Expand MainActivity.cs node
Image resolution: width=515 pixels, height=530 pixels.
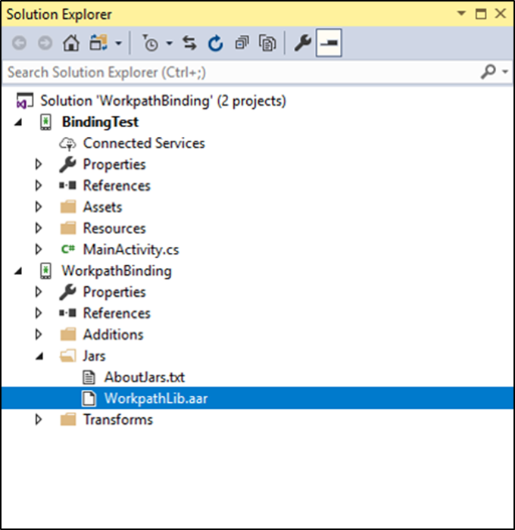[39, 249]
